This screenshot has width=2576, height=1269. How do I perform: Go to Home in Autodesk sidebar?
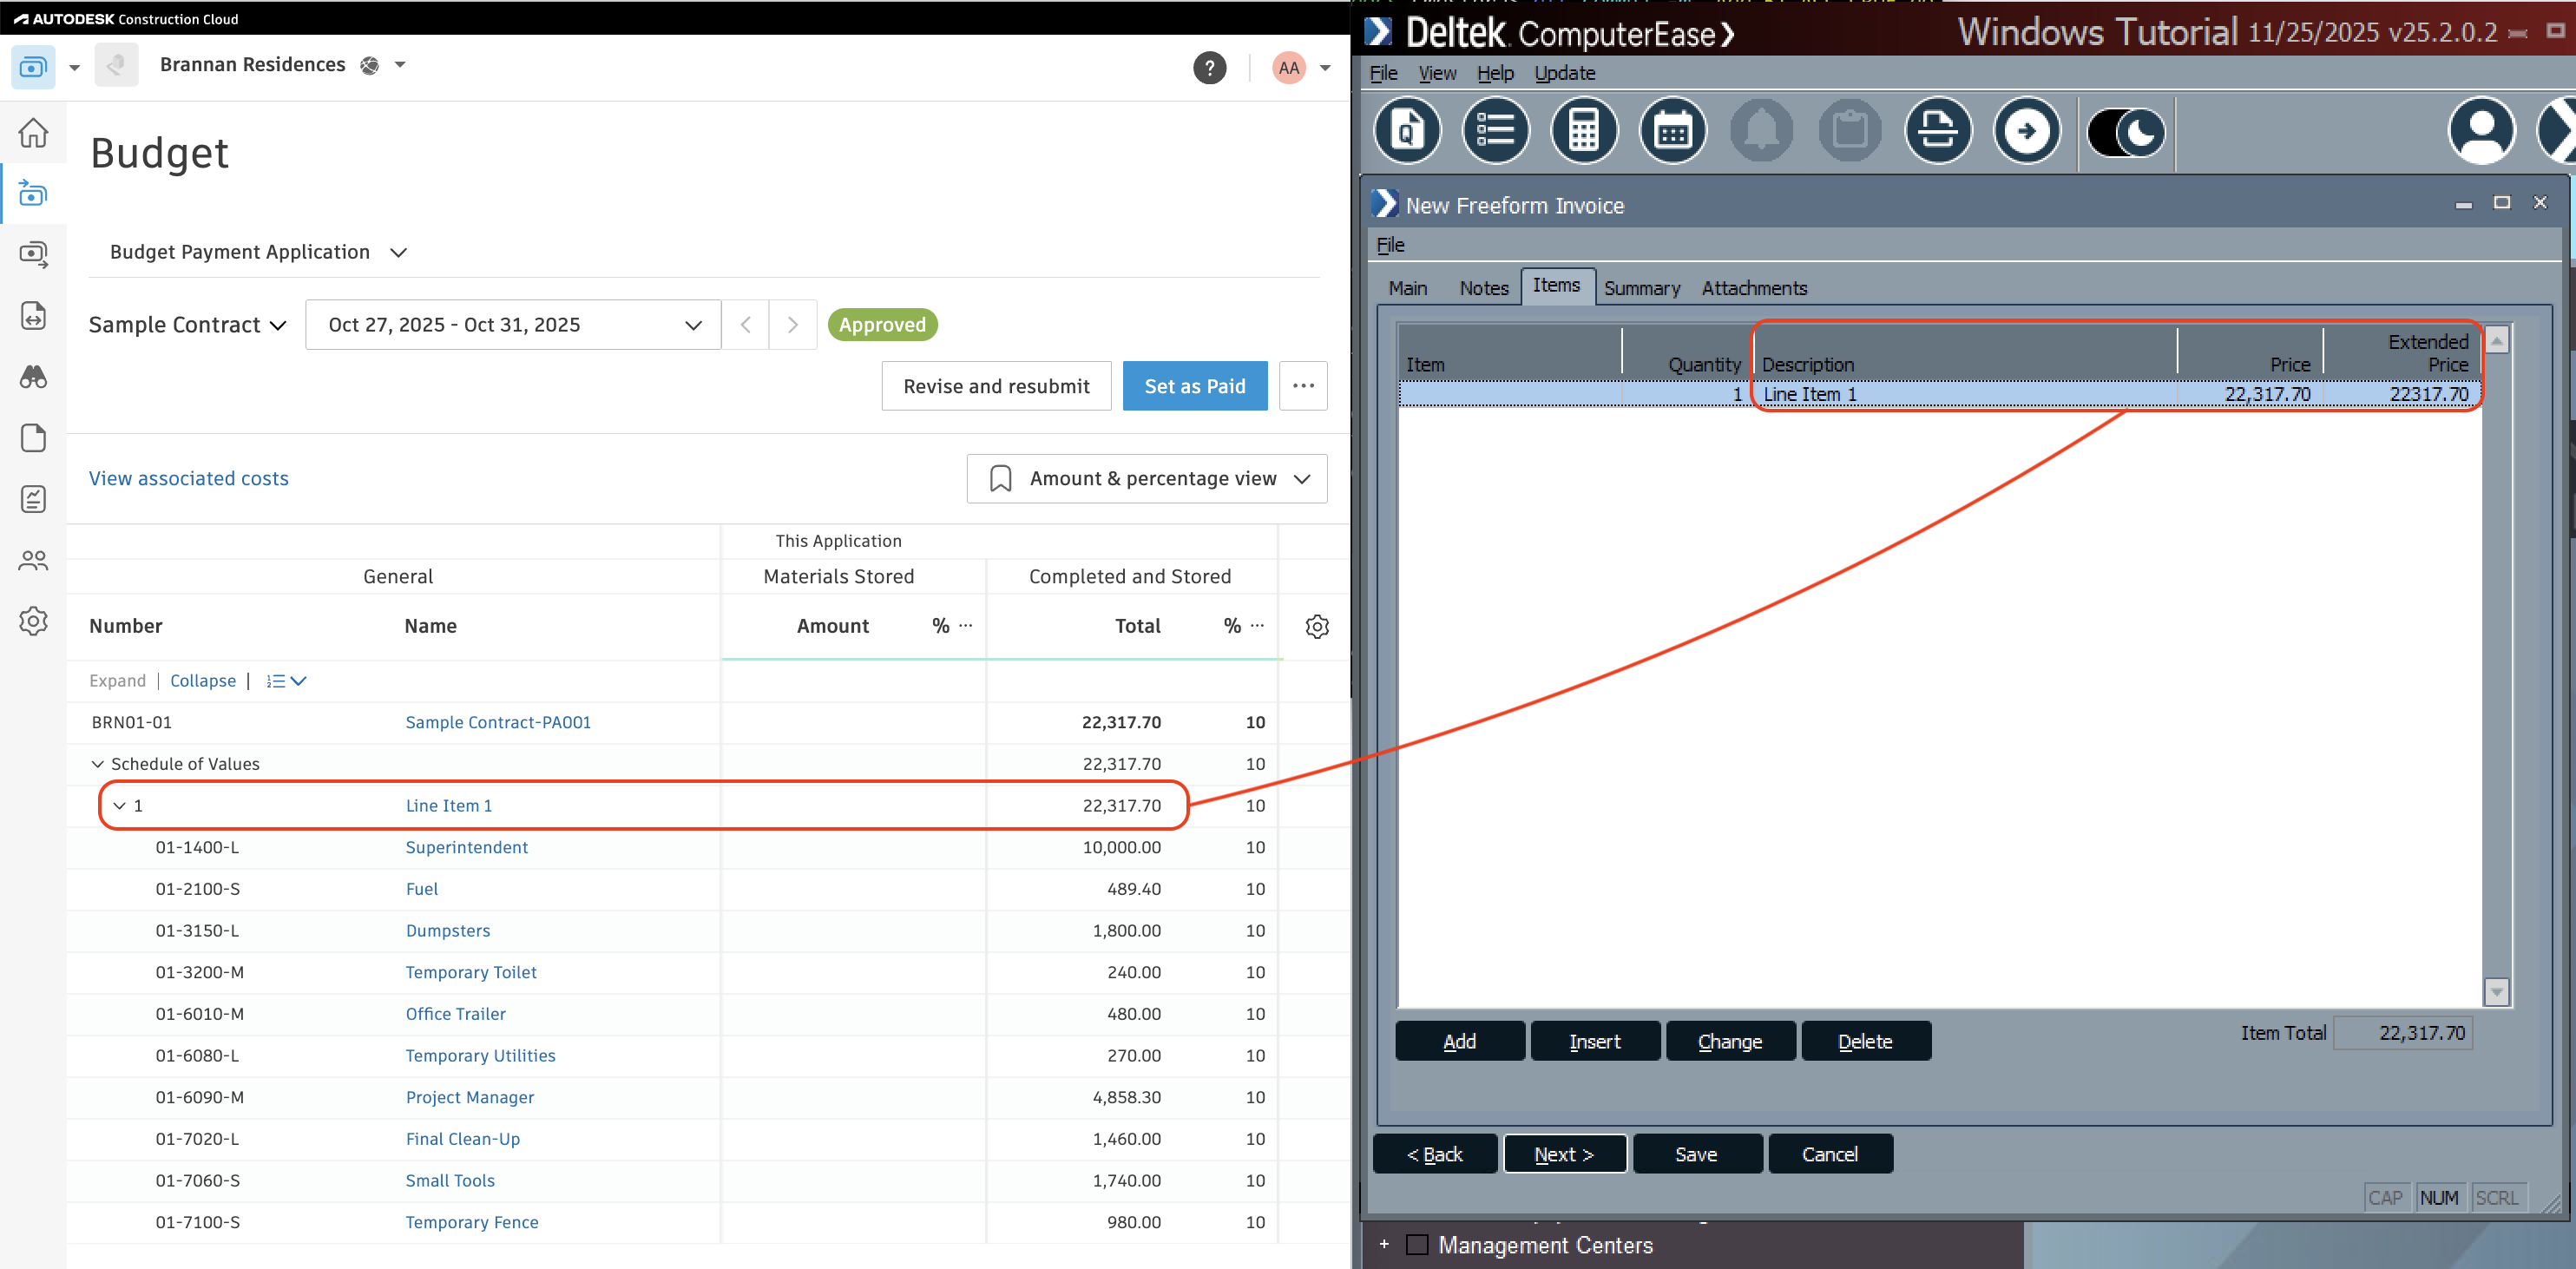click(33, 133)
